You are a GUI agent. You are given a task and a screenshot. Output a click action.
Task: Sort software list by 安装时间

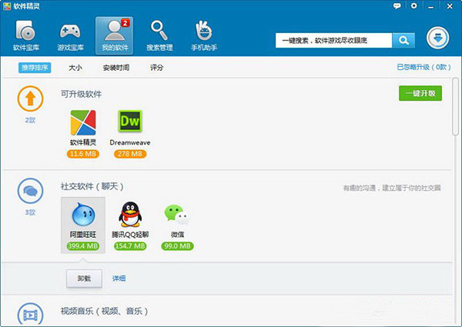coord(116,68)
